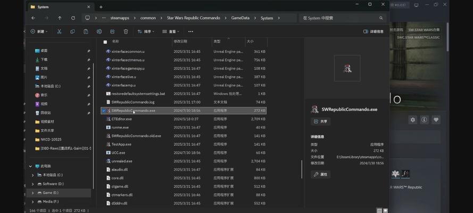Screen dimensions: 473x213
Task: Click steamapps in breadcrumb path
Action: click(120, 18)
